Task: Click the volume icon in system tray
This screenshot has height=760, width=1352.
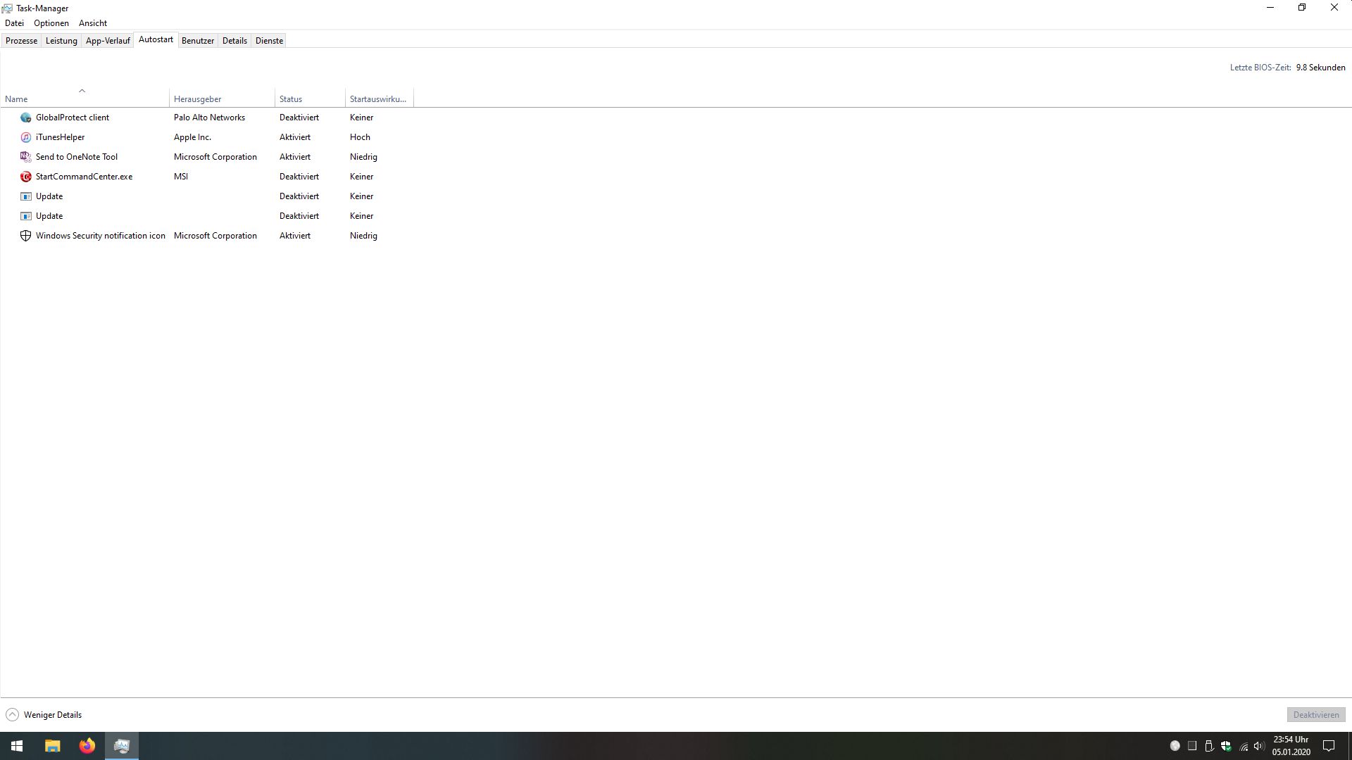Action: click(1258, 746)
